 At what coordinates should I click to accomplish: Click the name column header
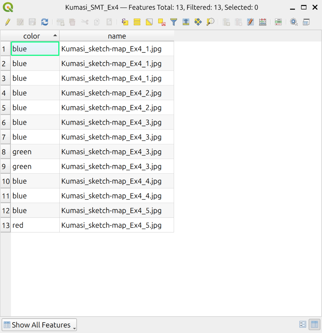click(x=117, y=36)
